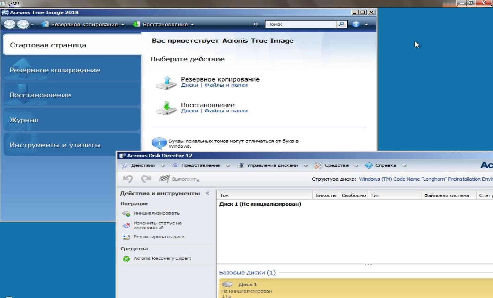Click Acronis Disk Director title bar icon
The image size is (493, 298).
point(123,156)
